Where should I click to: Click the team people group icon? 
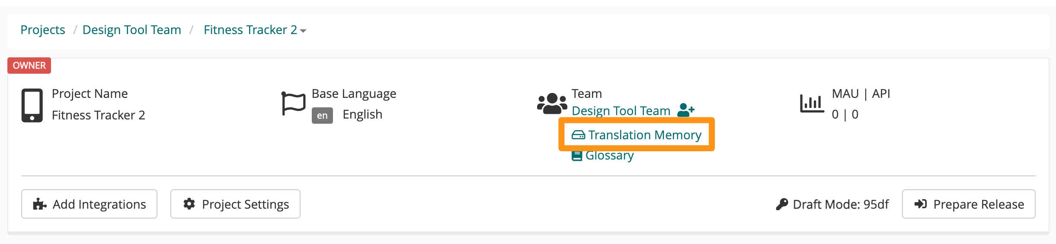(x=552, y=103)
